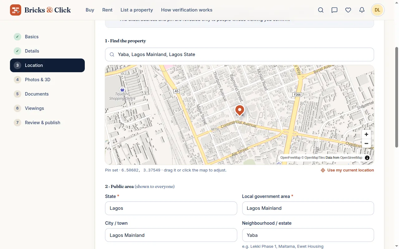Viewport: 399px width, 249px height.
Task: Open the notifications bell icon
Action: click(x=362, y=10)
